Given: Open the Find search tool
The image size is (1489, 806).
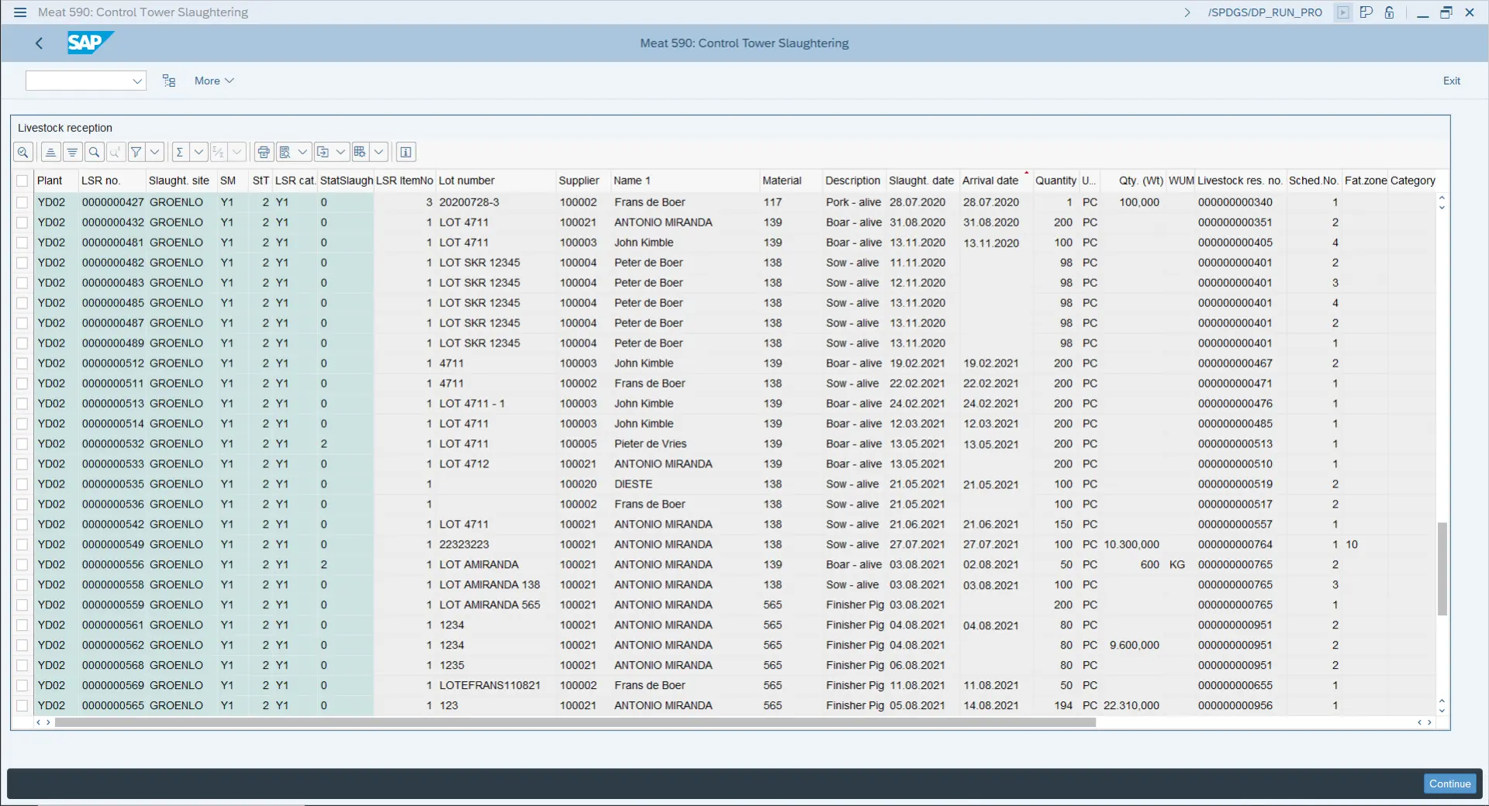Looking at the screenshot, I should pyautogui.click(x=94, y=152).
